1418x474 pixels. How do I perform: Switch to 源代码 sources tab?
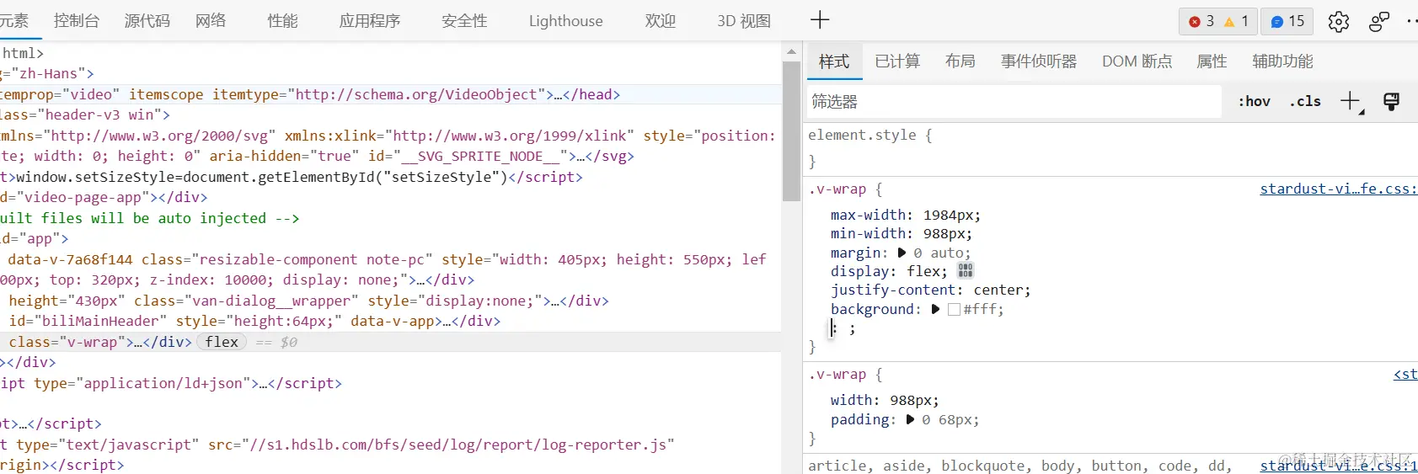[x=147, y=20]
